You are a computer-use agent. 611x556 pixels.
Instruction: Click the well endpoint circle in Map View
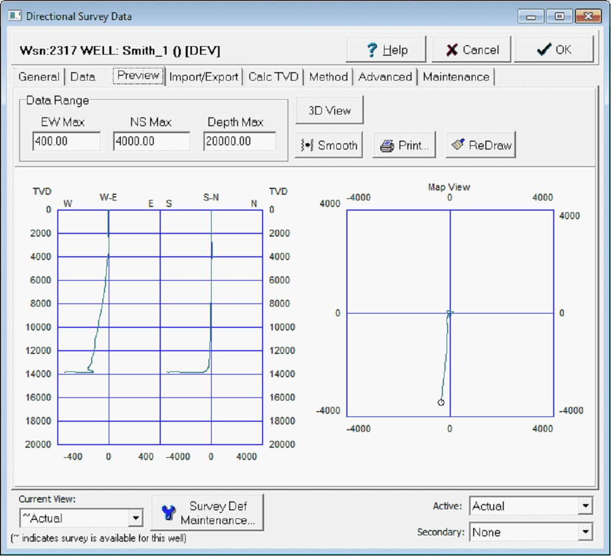tap(441, 403)
